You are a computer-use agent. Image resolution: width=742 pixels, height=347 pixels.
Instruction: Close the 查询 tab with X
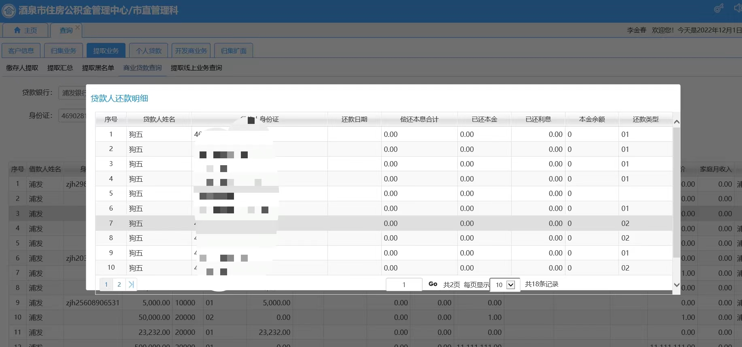click(78, 27)
